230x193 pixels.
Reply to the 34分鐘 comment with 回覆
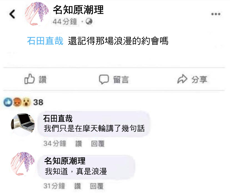98,144
